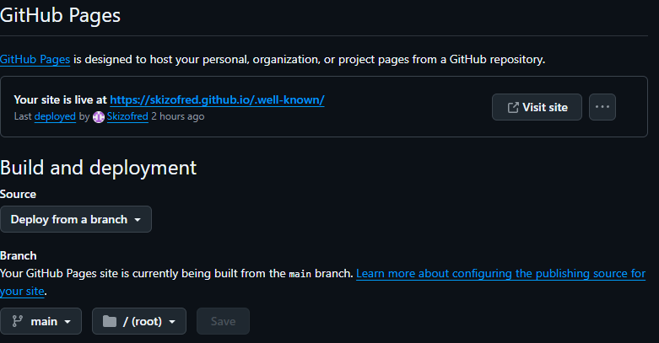Open the / (root) folder dropdown

[139, 321]
